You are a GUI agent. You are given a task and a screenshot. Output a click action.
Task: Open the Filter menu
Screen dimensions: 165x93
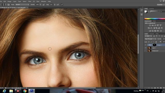click(30, 2)
